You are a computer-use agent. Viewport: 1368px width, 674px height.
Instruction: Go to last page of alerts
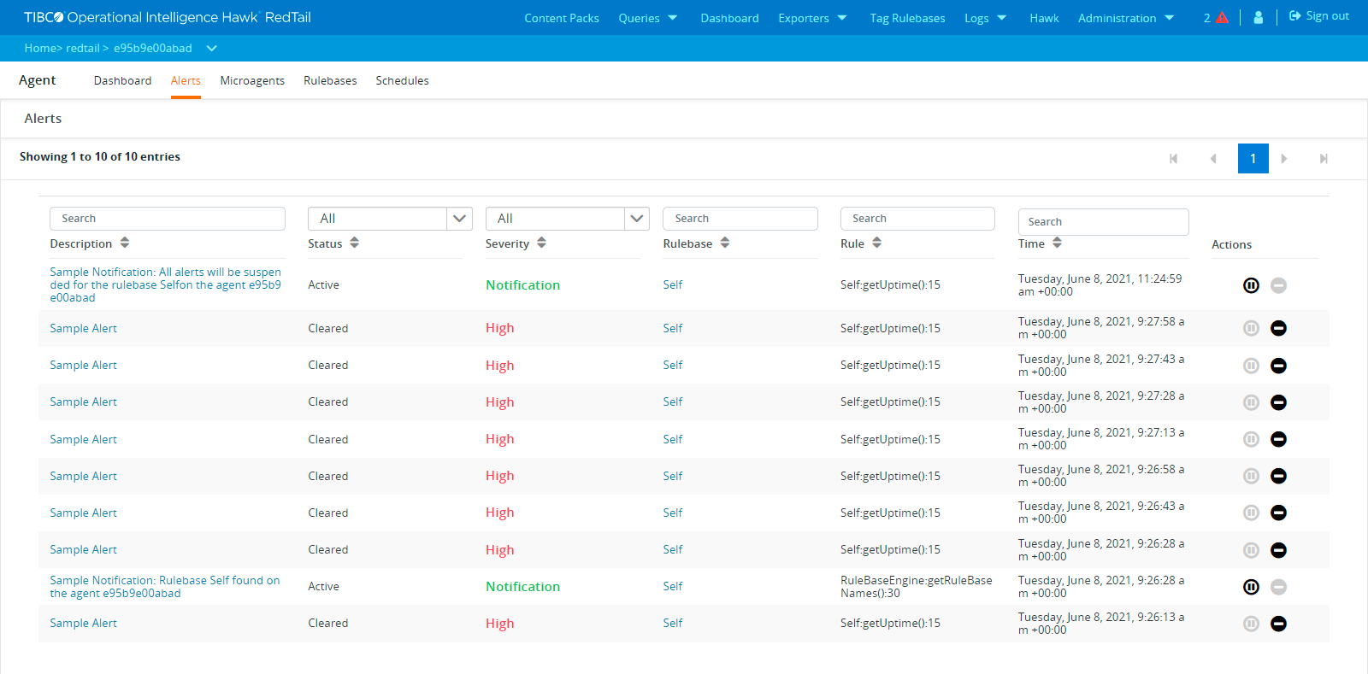[x=1323, y=159]
